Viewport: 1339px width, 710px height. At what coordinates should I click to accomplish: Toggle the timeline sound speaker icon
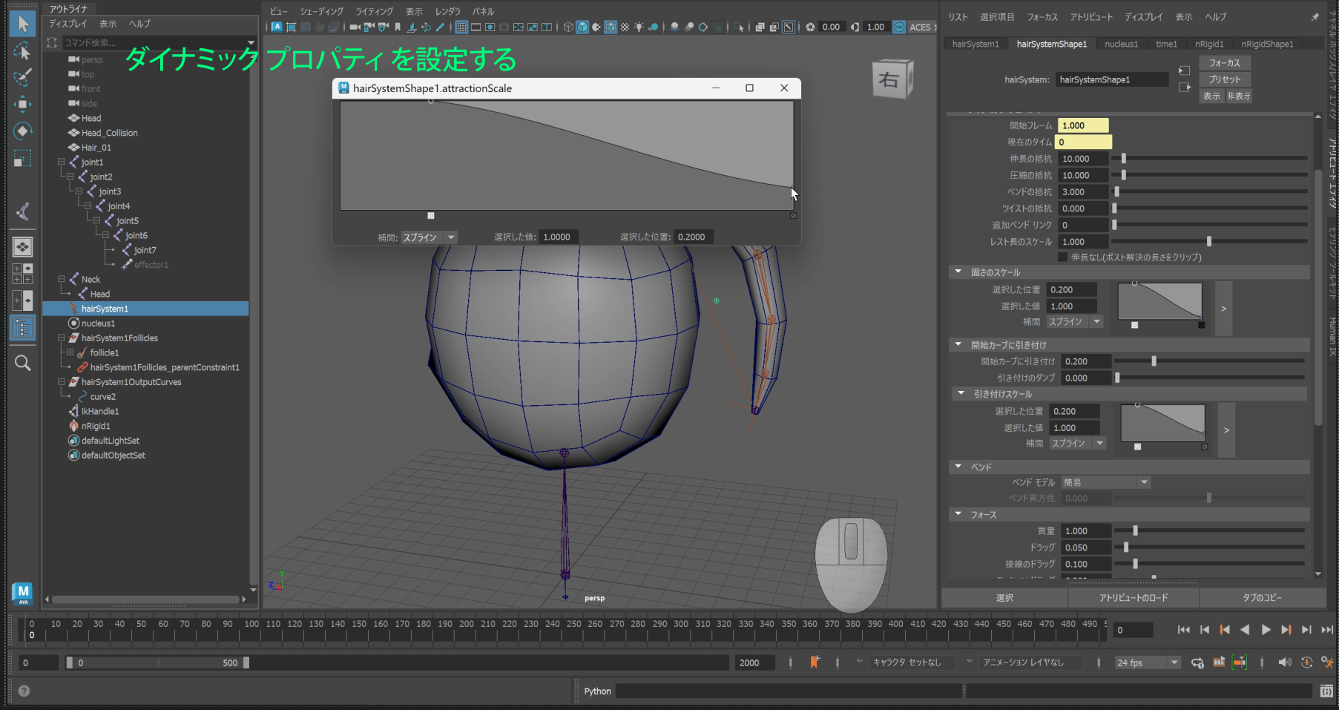[1284, 663]
